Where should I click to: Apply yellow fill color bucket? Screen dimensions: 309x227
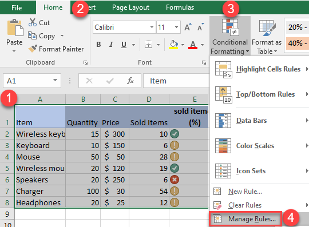(x=173, y=45)
